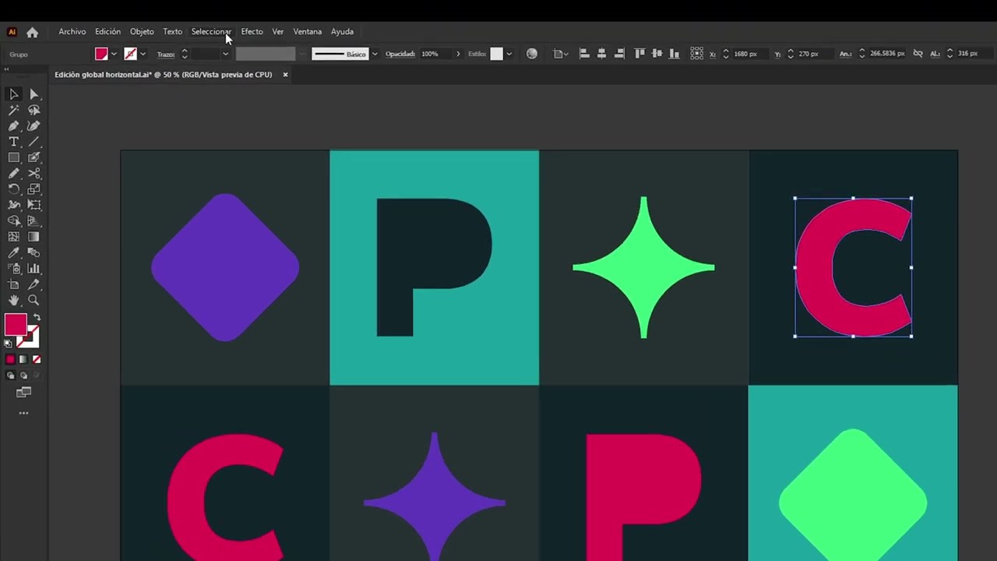This screenshot has width=997, height=561.
Task: Select the Rectangle tool
Action: 14,157
